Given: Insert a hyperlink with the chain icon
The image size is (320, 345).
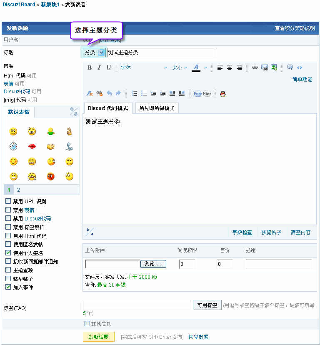Looking at the screenshot, I should point(255,67).
